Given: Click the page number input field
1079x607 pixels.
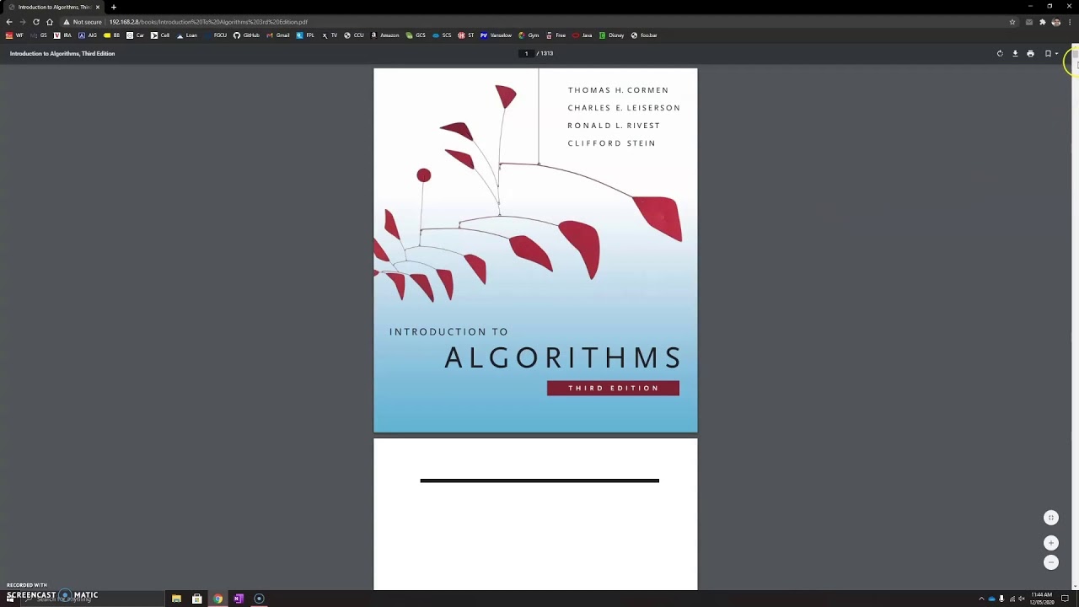Looking at the screenshot, I should [x=526, y=53].
